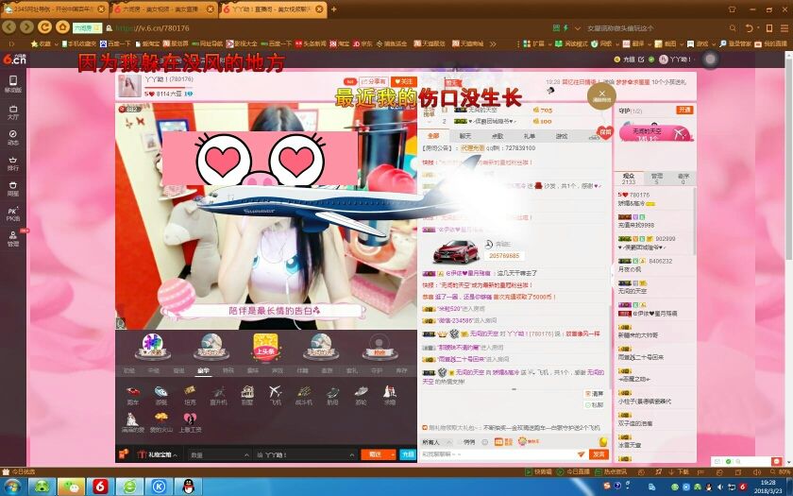The height and width of the screenshot is (496, 793).
Task: Toggle 清屏 clear screen option
Action: coord(594,393)
